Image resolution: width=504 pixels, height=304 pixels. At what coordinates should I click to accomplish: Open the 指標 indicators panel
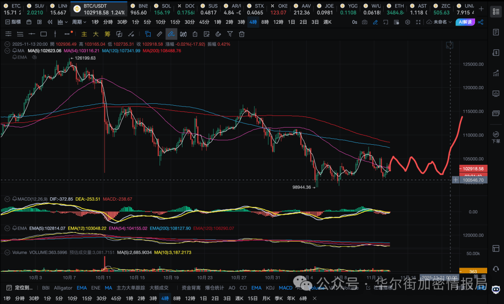(13, 22)
